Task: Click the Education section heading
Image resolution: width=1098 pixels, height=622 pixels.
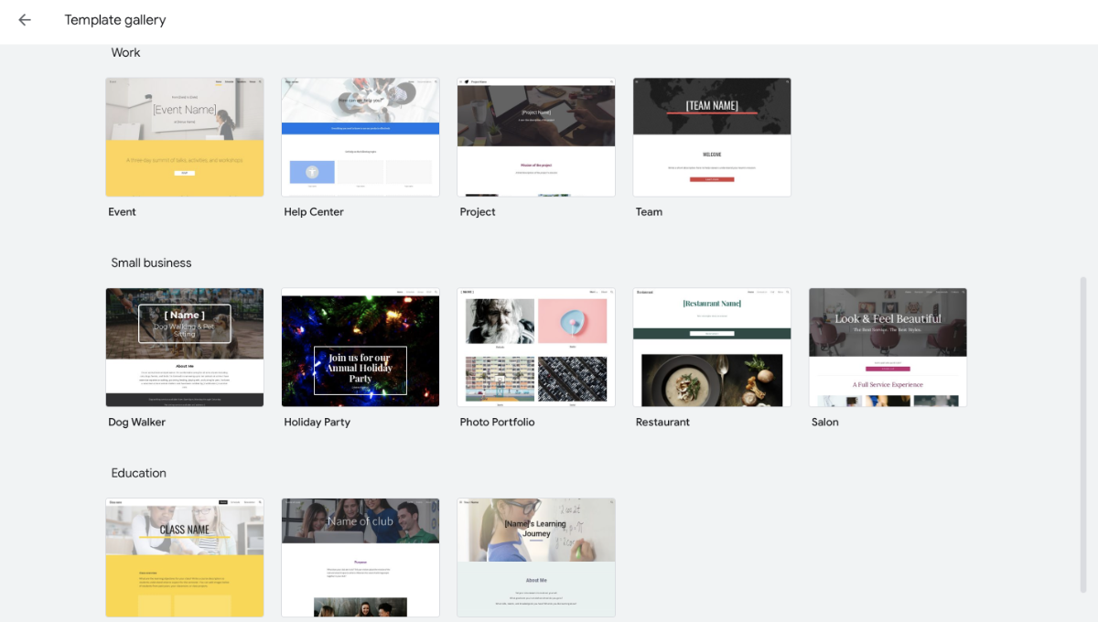Action: 138,473
